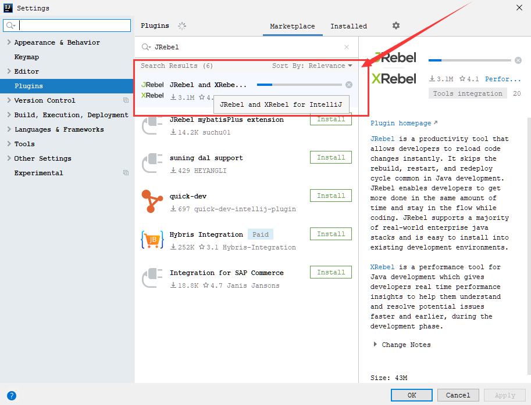This screenshot has height=405, width=531.
Task: Select JRebel and XRebe... result title
Action: coord(208,85)
